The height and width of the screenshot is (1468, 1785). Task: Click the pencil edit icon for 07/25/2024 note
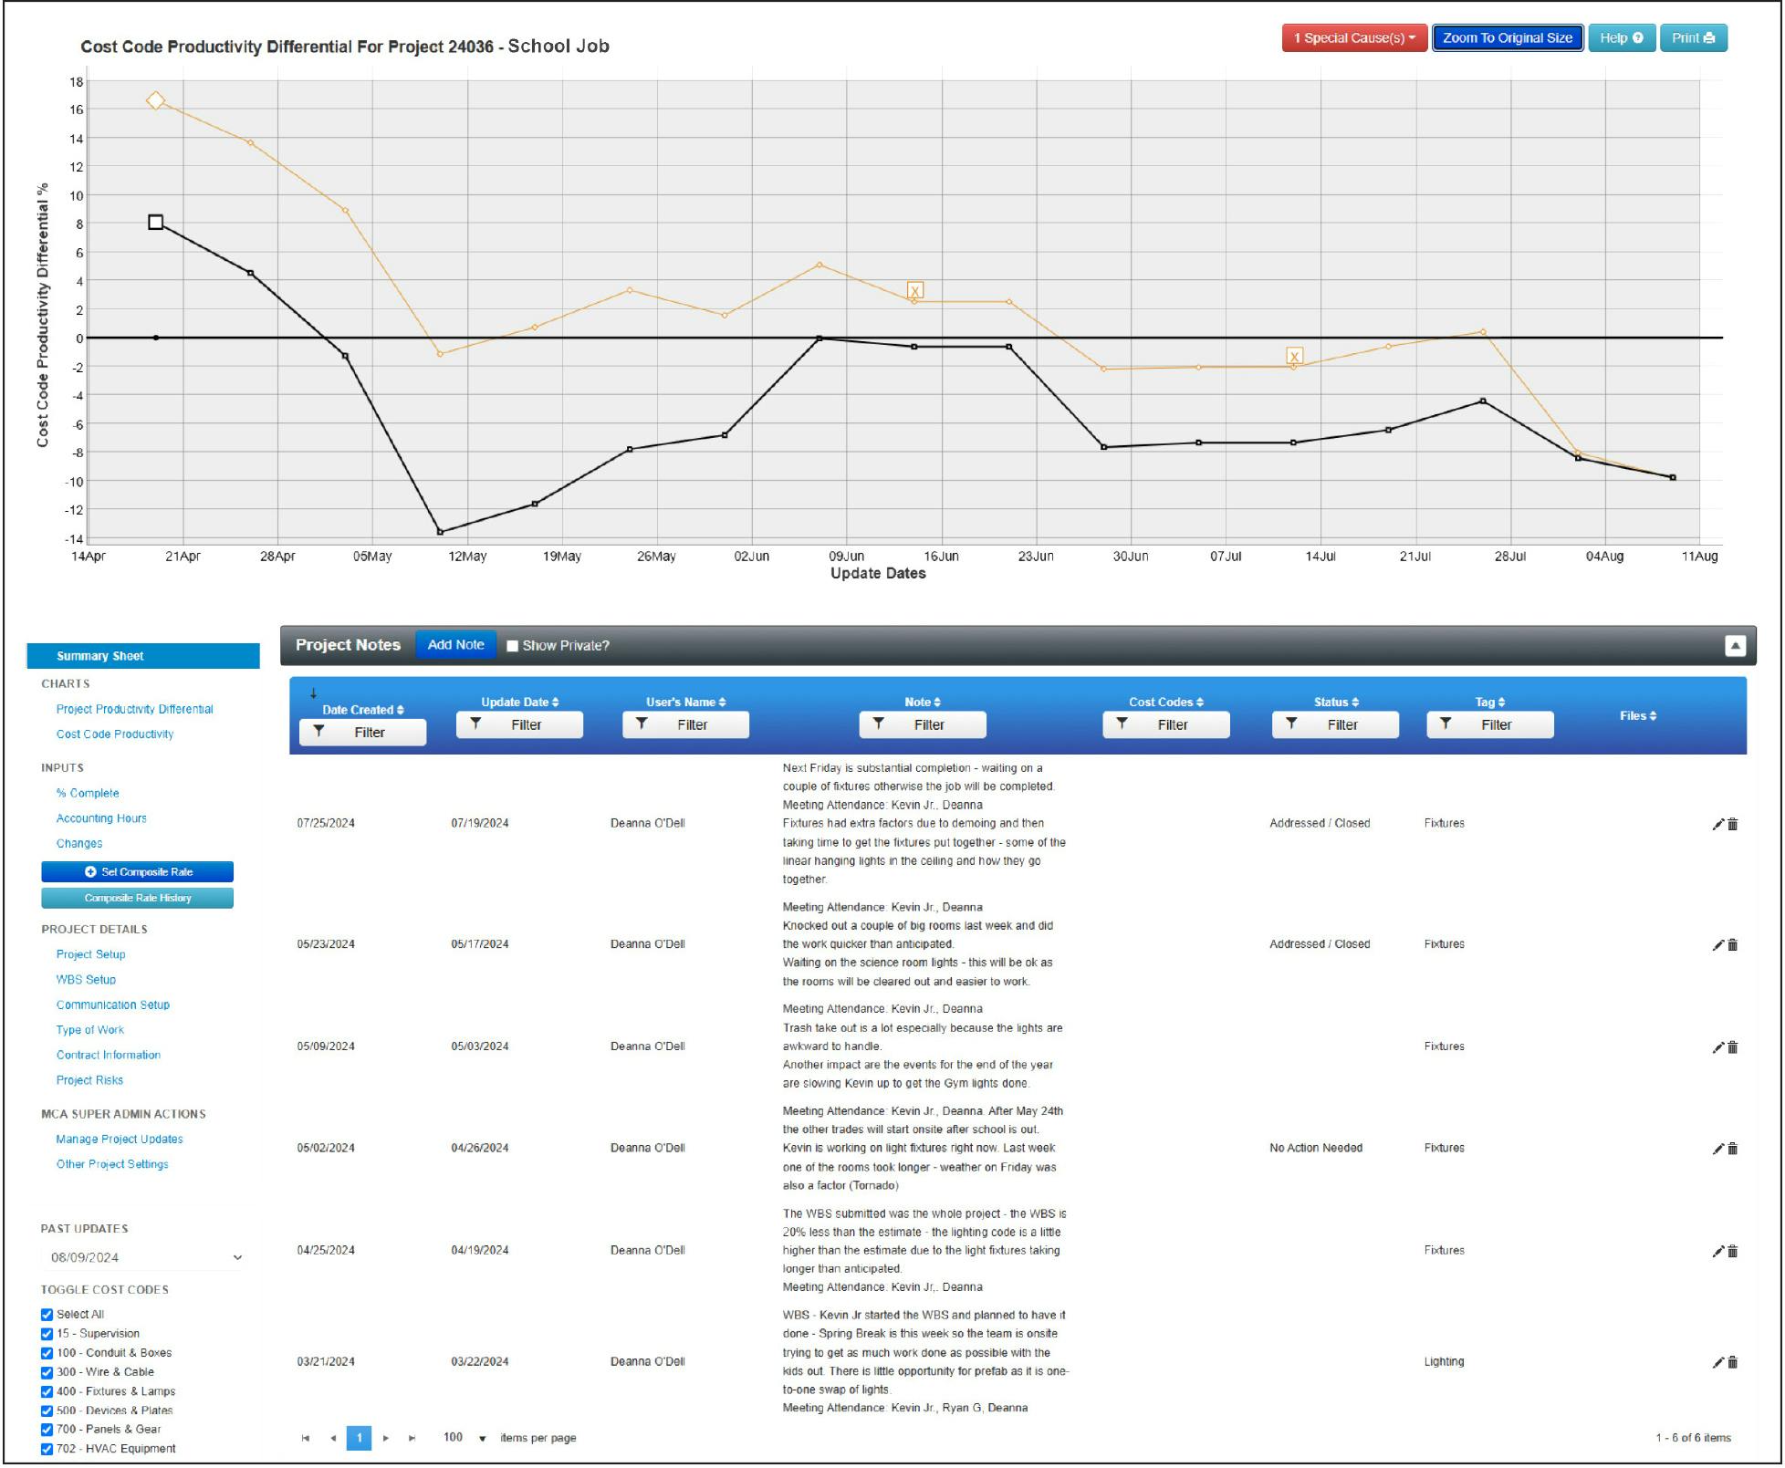pyautogui.click(x=1719, y=826)
